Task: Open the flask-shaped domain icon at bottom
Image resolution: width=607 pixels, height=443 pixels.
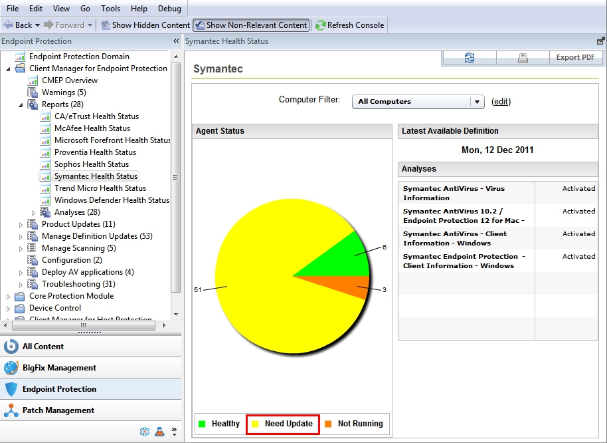Action: point(159,432)
